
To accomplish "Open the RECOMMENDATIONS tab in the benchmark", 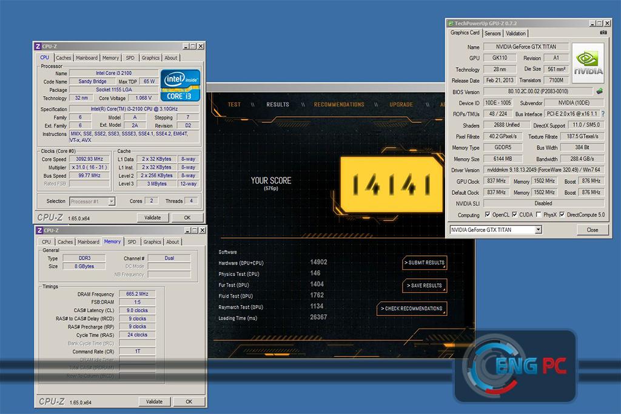I will point(338,104).
